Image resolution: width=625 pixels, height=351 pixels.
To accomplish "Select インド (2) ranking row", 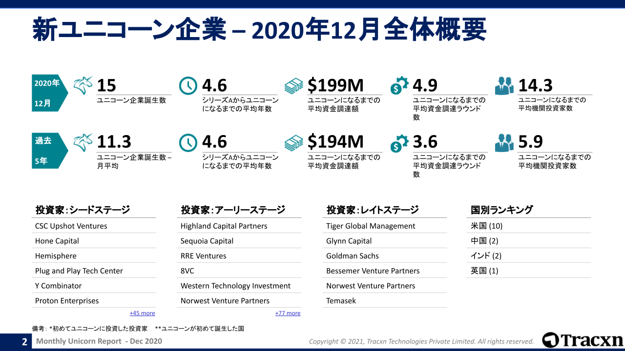I will [529, 256].
